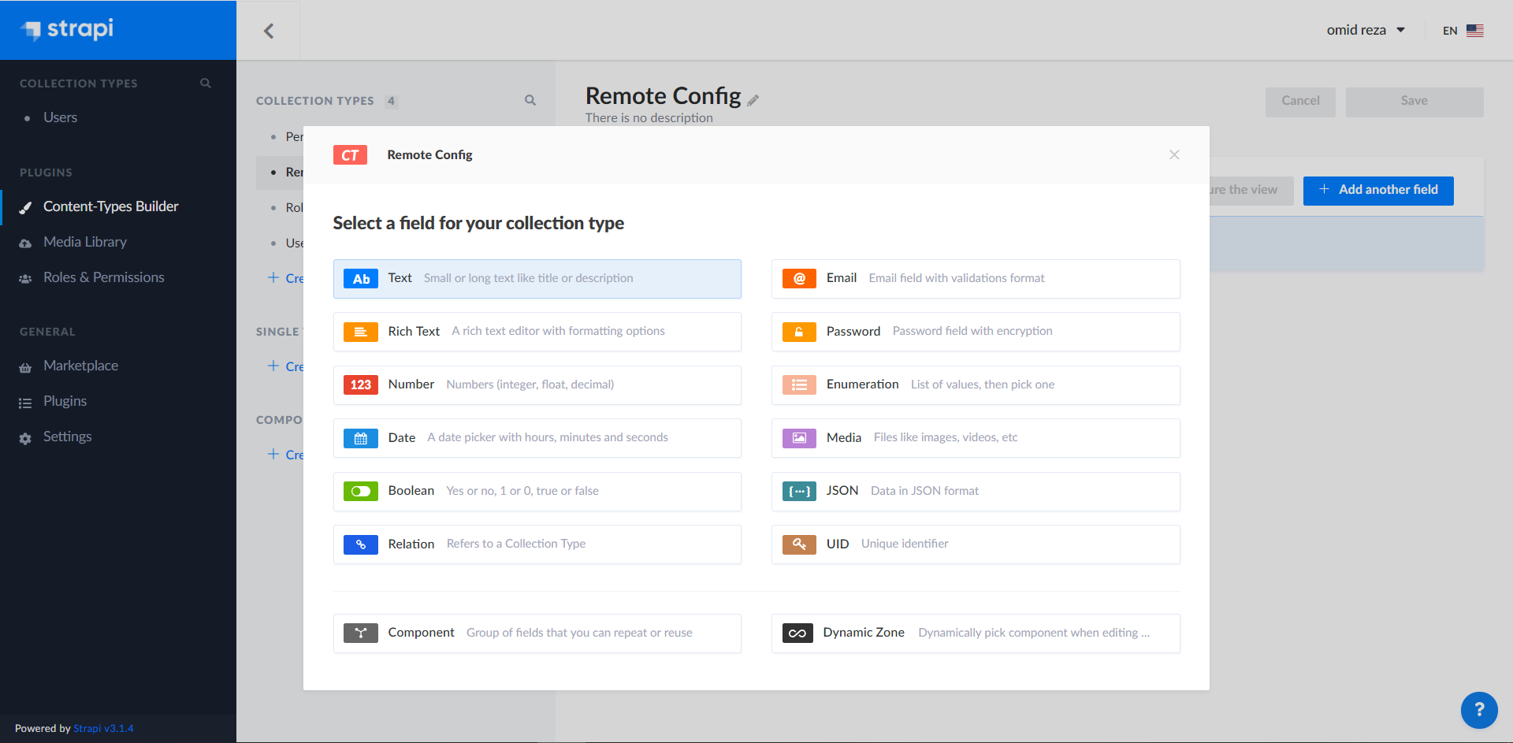
Task: Choose the Rich Text field option
Action: pyautogui.click(x=537, y=332)
